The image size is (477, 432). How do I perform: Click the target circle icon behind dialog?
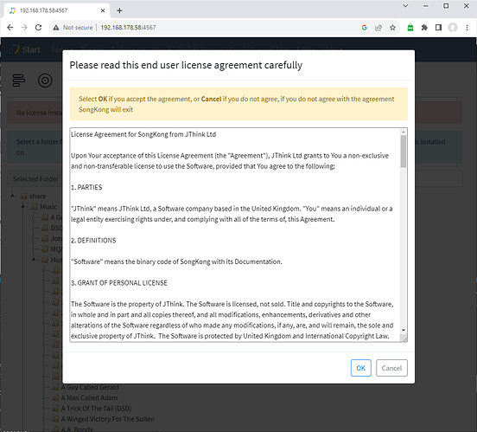coord(45,81)
